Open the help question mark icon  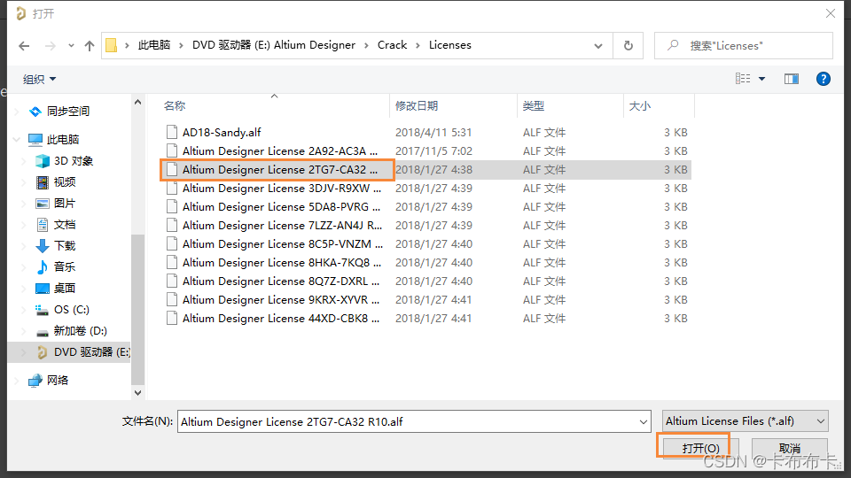tap(823, 79)
